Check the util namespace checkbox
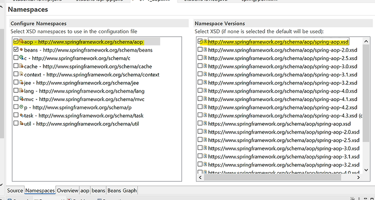Screen dimensions: 375x200 tap(16, 123)
